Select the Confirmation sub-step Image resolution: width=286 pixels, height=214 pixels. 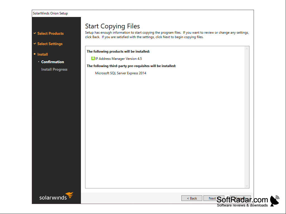(x=52, y=62)
